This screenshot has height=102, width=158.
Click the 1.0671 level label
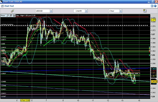pyautogui.click(x=3, y=40)
